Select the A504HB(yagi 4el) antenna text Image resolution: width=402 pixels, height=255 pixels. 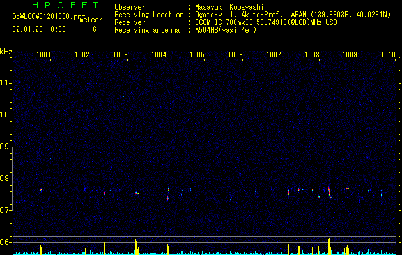pyautogui.click(x=226, y=30)
